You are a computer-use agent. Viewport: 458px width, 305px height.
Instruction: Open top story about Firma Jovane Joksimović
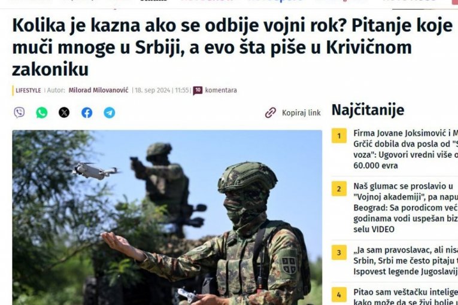click(x=406, y=150)
